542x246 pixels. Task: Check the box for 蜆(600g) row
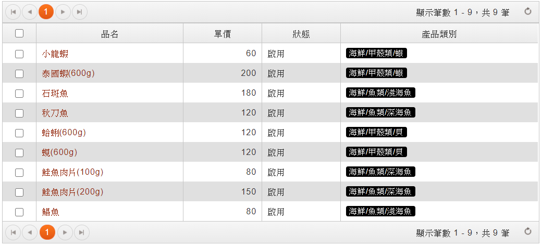(19, 152)
